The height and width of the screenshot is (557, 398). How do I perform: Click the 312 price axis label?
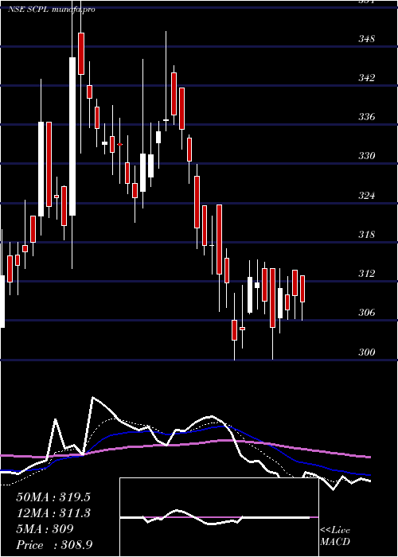click(366, 274)
